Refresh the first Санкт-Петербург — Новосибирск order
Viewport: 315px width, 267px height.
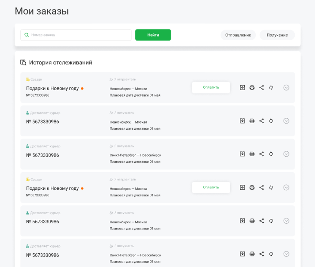(x=271, y=154)
